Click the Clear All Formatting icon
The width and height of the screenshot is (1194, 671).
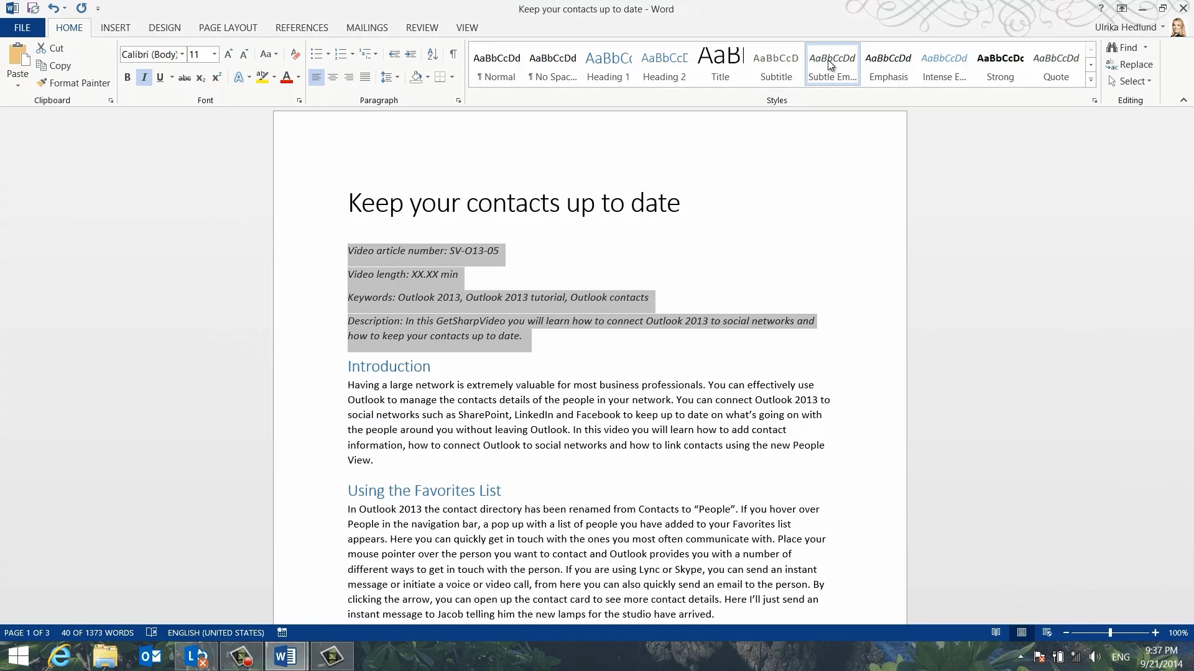295,55
